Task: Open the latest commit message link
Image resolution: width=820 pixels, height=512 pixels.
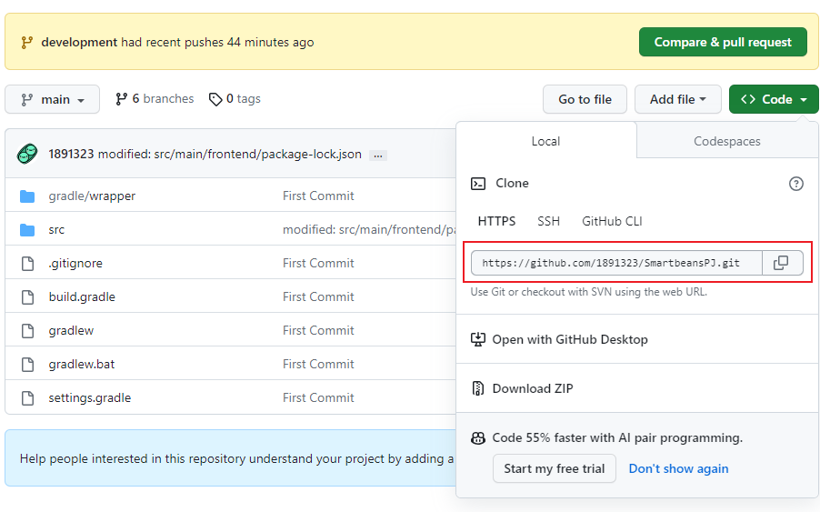Action: tap(230, 155)
